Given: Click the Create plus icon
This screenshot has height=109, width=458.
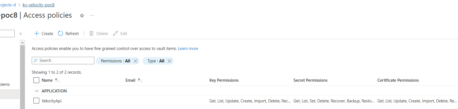Looking at the screenshot, I should [36, 33].
